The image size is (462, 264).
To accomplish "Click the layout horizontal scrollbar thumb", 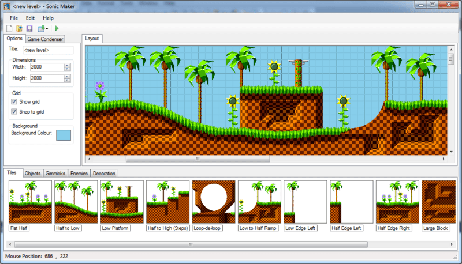I will tap(198, 159).
